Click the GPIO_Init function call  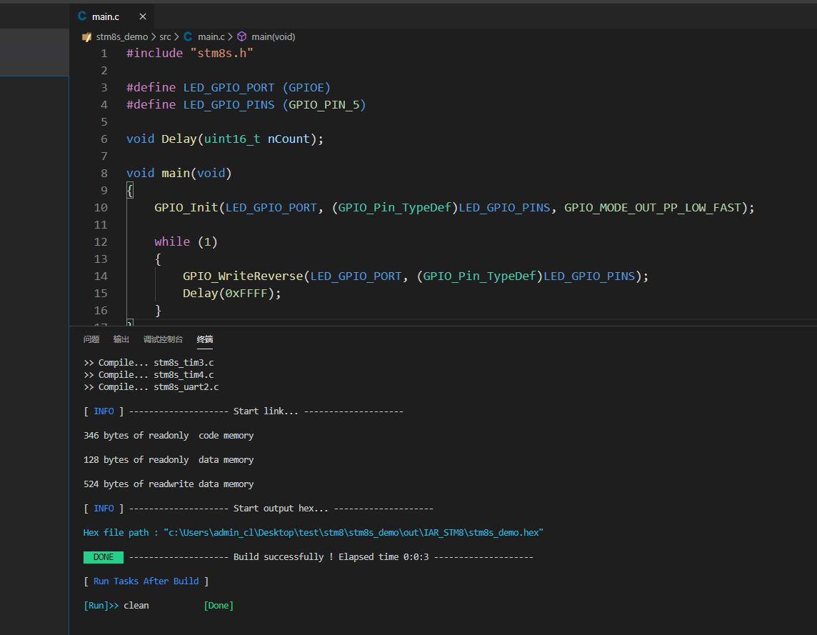coord(186,207)
